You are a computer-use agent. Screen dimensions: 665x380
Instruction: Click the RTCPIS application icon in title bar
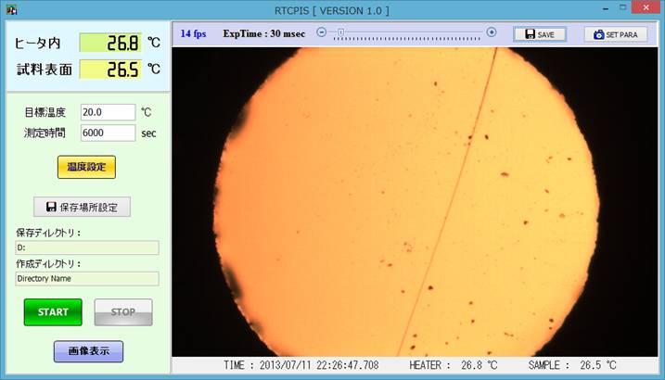pos(11,10)
